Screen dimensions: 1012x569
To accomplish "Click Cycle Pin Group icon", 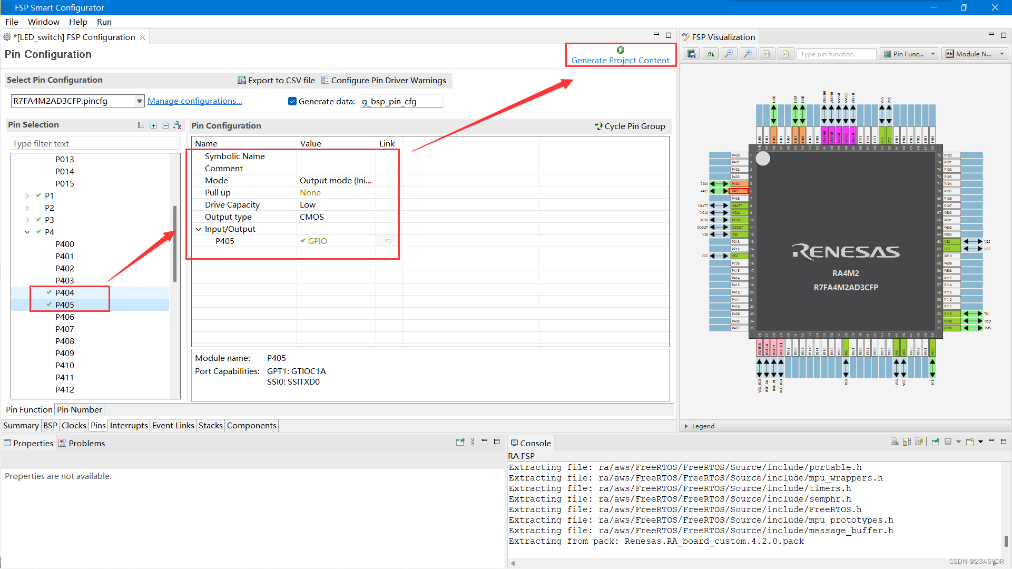I will pos(598,126).
